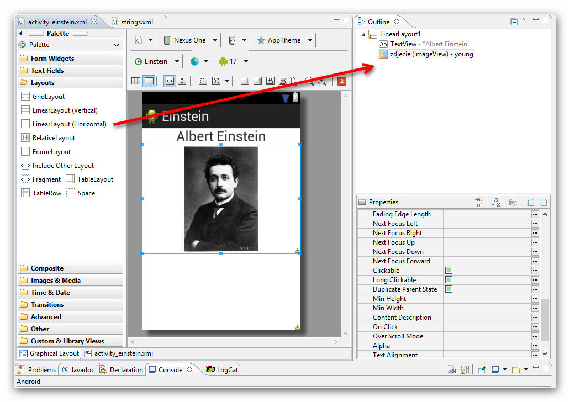Open the red lint warnings badge showing 2
Viewport: 570px width, 402px height.
(341, 81)
